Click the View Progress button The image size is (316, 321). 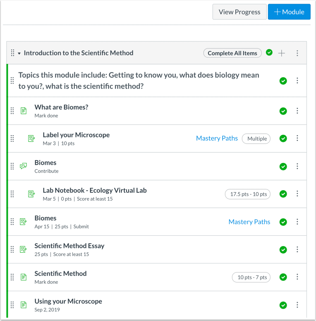tap(239, 12)
